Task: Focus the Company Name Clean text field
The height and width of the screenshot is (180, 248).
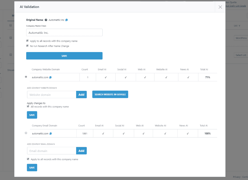Action: (64, 33)
